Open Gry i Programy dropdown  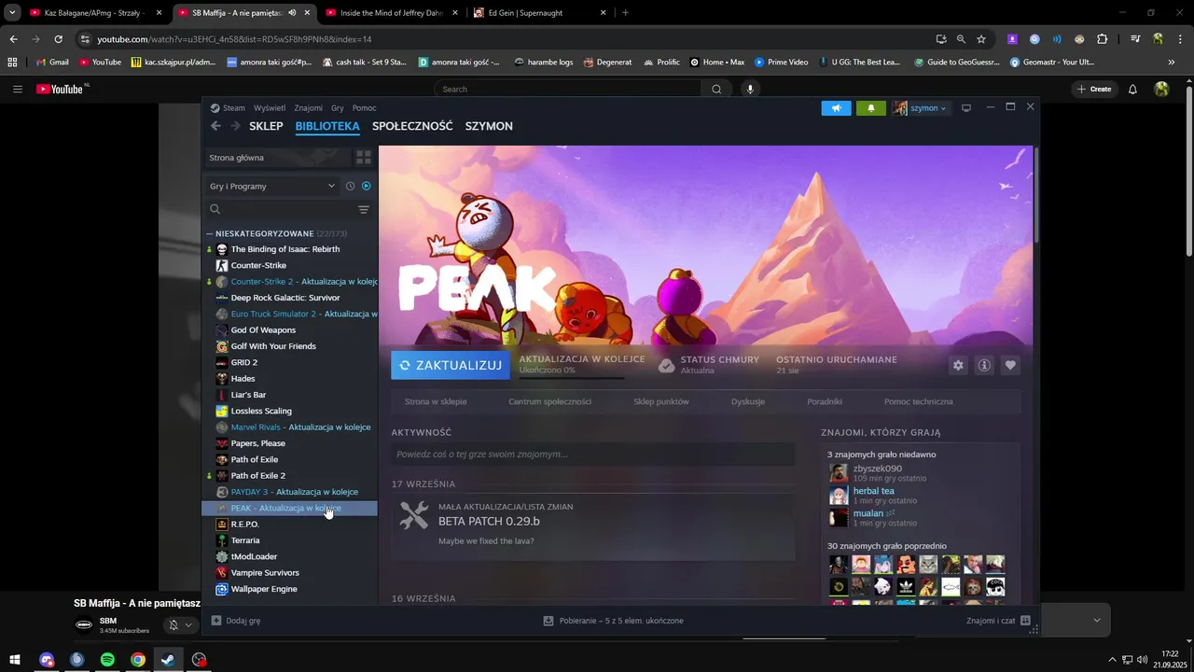[271, 186]
